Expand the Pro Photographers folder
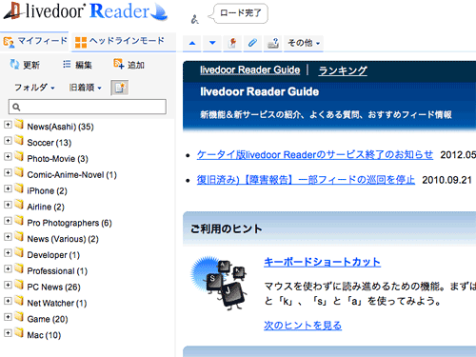Screen dimensions: 476x357 click(8, 221)
